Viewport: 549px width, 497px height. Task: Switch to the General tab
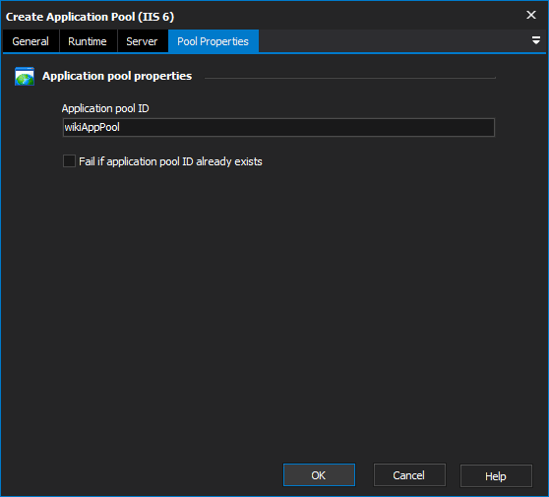tap(30, 41)
